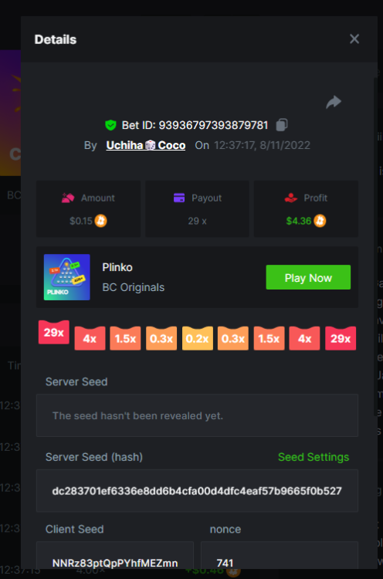Screen dimensions: 383x579
Task: Click the rightmost 29x multiplier slot
Action: coord(341,338)
